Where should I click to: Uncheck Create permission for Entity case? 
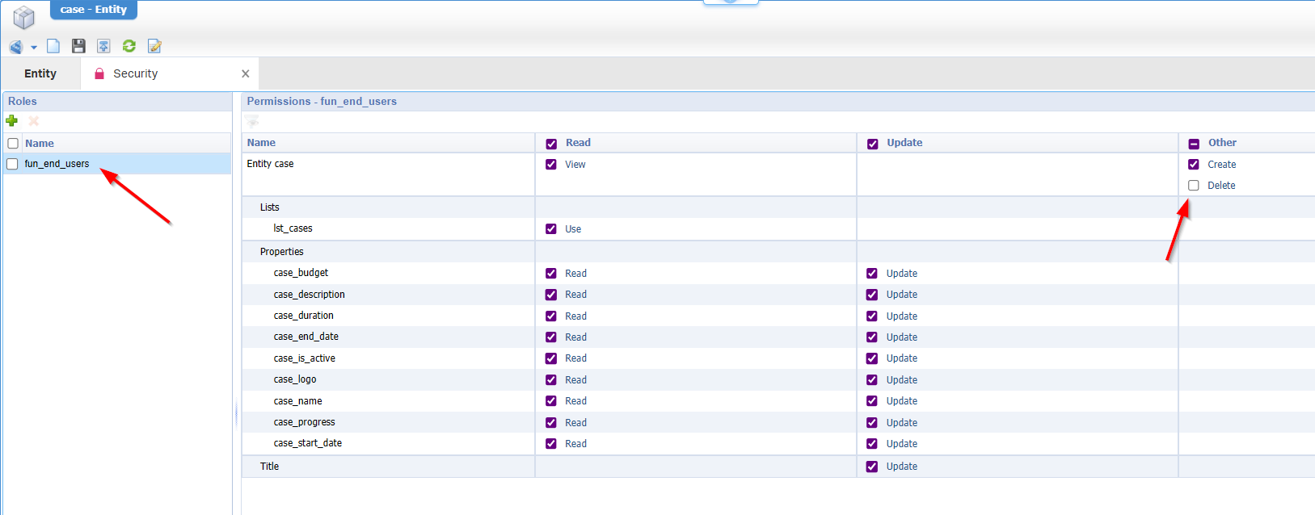(x=1194, y=165)
